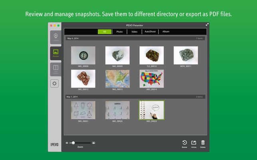Enter full screen with the expand arrows
Image resolution: width=257 pixels, height=160 pixels.
click(x=207, y=25)
